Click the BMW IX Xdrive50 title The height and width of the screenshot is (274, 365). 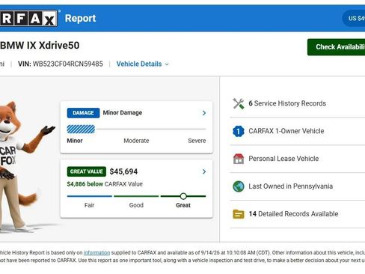[40, 46]
